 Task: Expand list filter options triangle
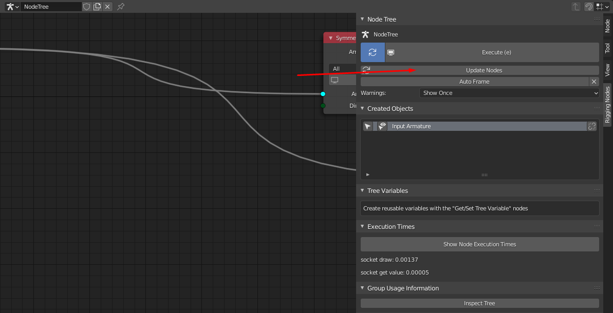pos(368,175)
